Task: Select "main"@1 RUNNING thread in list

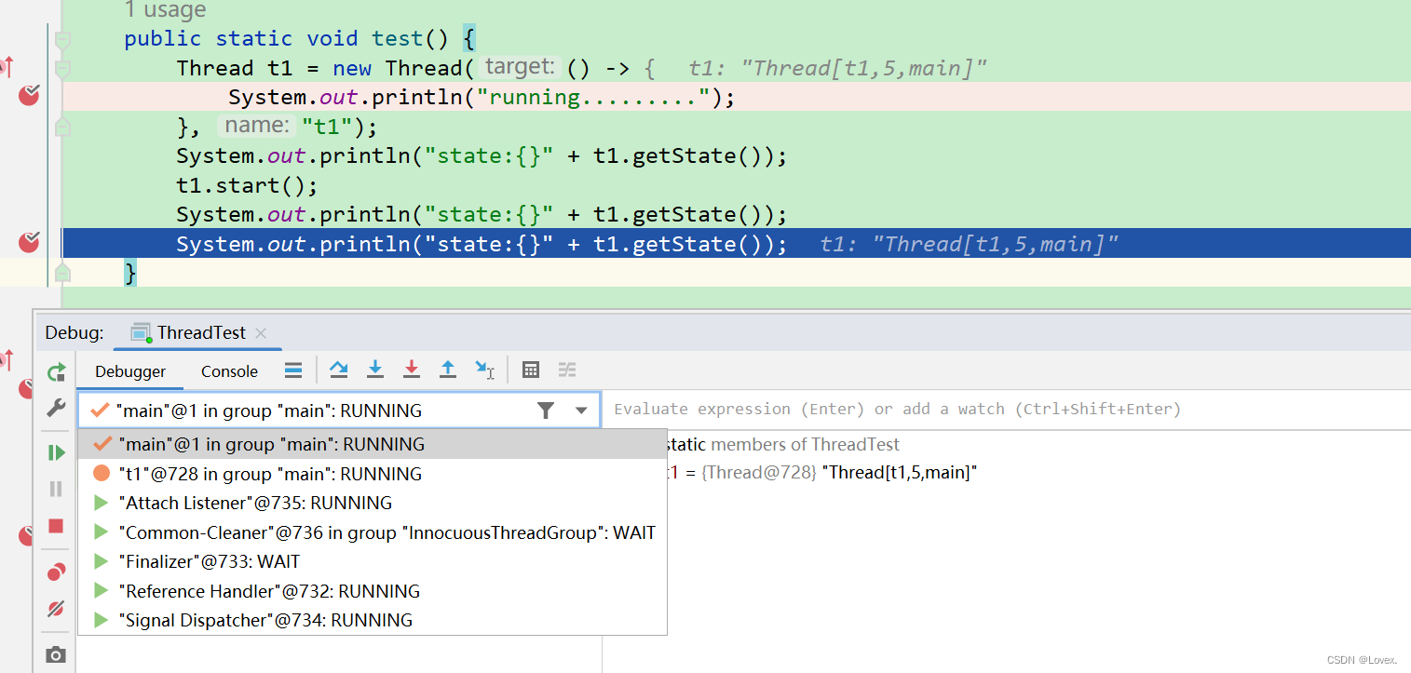Action: (x=373, y=444)
